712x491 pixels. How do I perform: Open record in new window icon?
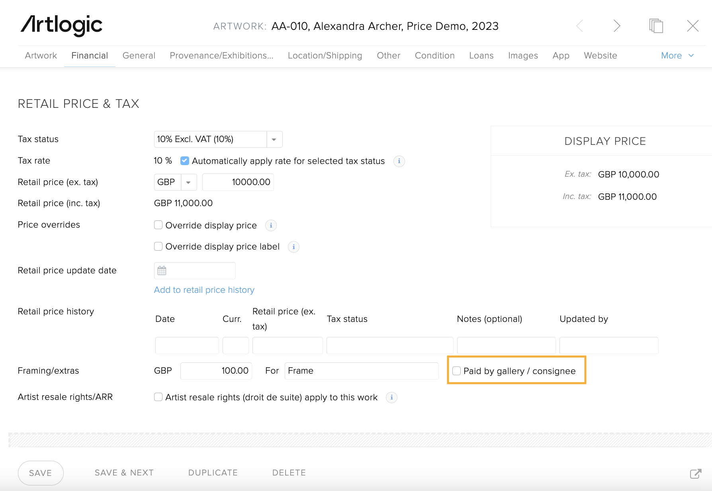point(695,473)
